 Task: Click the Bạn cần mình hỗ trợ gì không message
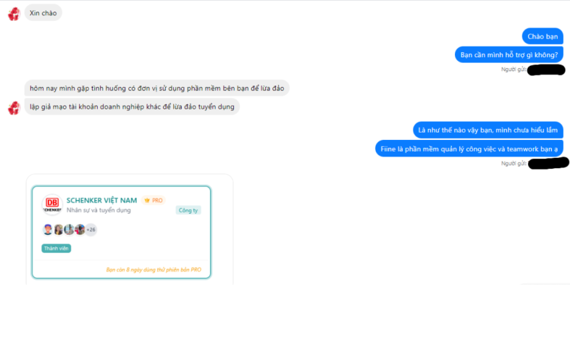(x=509, y=55)
